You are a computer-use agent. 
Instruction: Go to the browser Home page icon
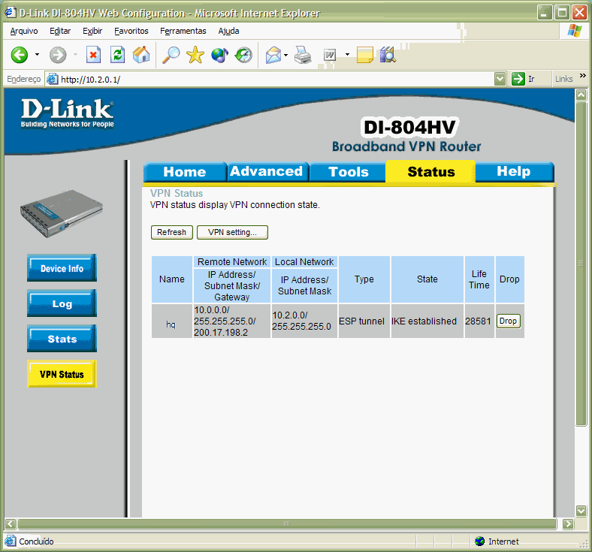[x=141, y=55]
